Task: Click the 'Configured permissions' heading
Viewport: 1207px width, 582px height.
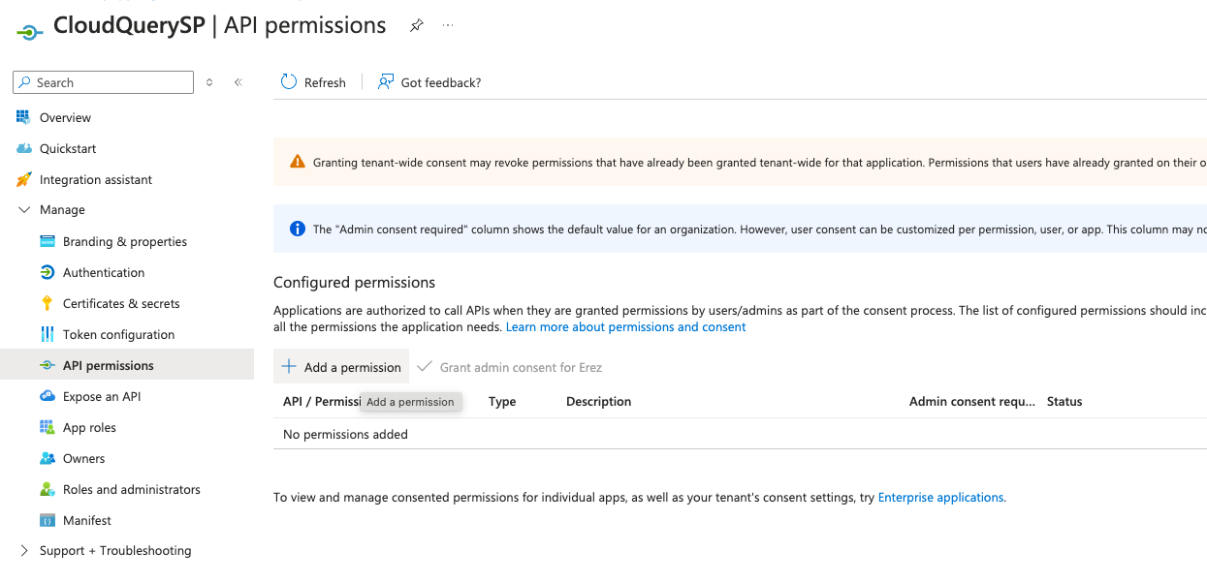Action: click(x=354, y=282)
